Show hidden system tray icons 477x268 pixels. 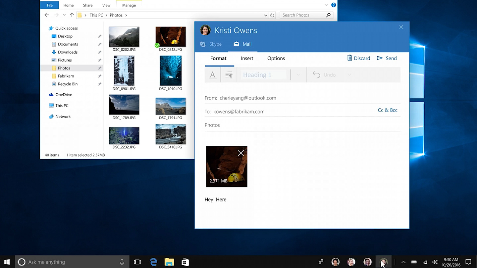[403, 262]
